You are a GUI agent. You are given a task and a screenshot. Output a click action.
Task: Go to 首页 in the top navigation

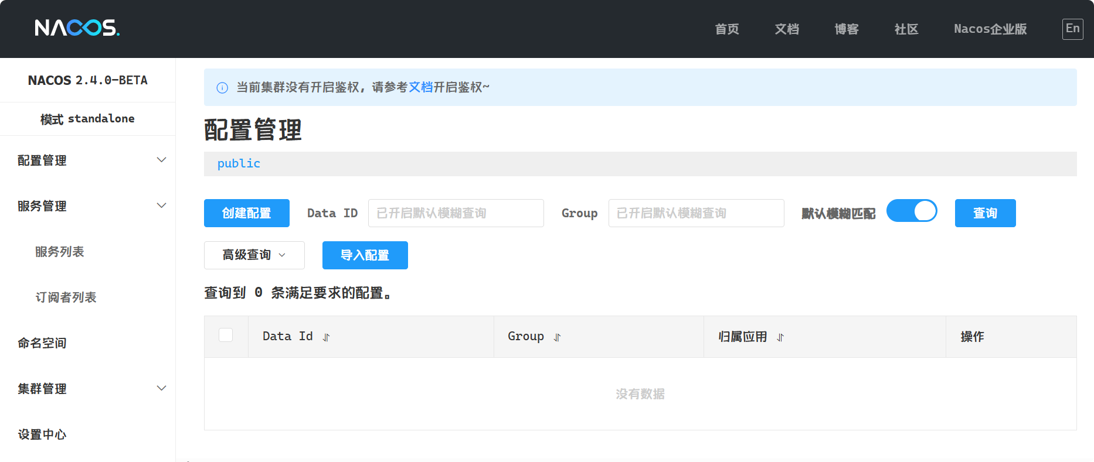pos(727,29)
